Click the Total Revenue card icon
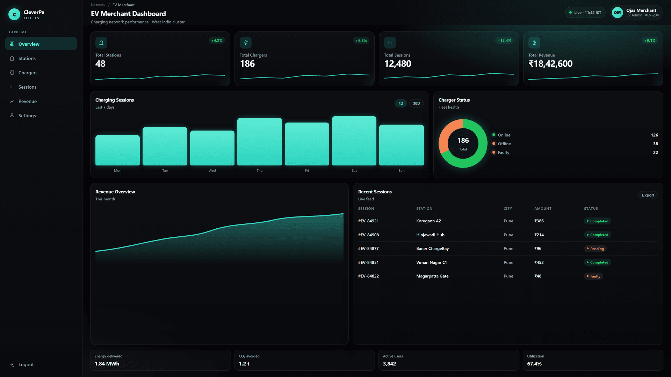 coord(534,43)
